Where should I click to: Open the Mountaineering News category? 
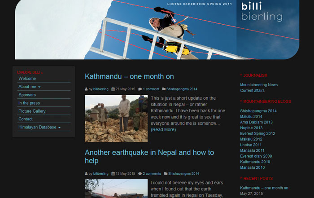[259, 85]
